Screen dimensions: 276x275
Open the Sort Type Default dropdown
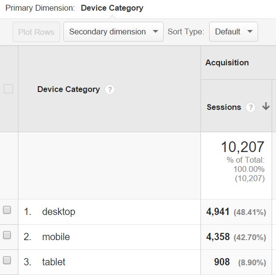pyautogui.click(x=233, y=31)
